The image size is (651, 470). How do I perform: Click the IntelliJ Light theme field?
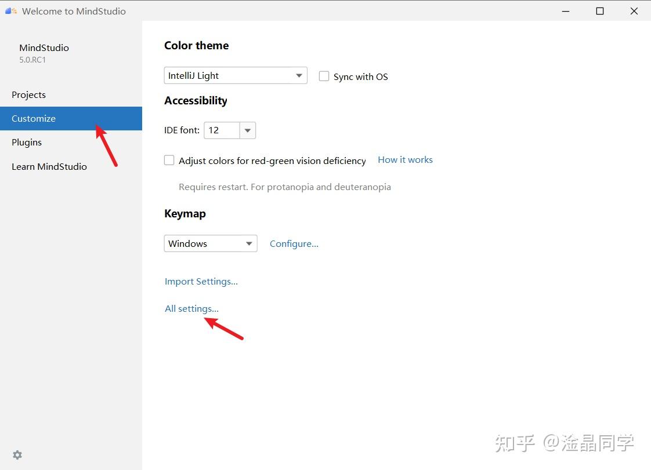pyautogui.click(x=226, y=75)
